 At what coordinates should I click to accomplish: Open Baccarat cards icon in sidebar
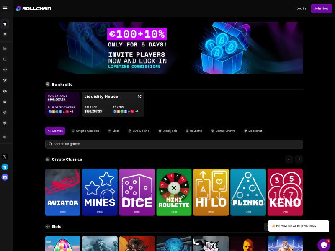(x=5, y=123)
